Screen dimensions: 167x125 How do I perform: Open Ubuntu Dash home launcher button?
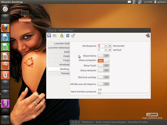5,9
